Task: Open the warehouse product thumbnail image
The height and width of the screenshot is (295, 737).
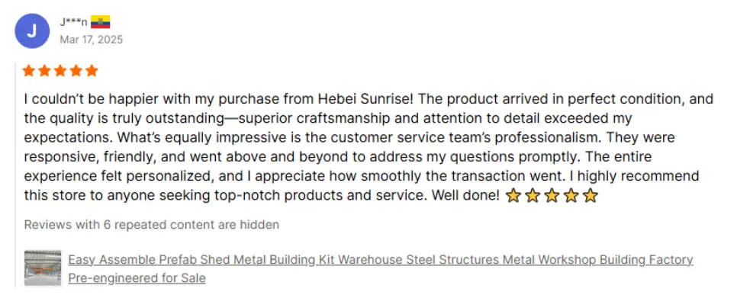Action: click(x=43, y=268)
